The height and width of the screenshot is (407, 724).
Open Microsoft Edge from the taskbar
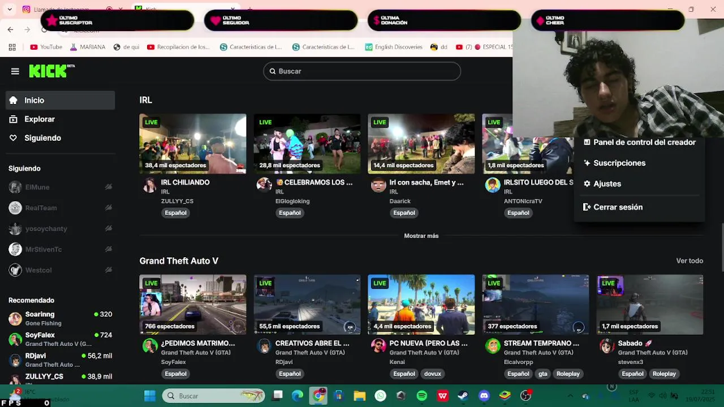pos(298,396)
